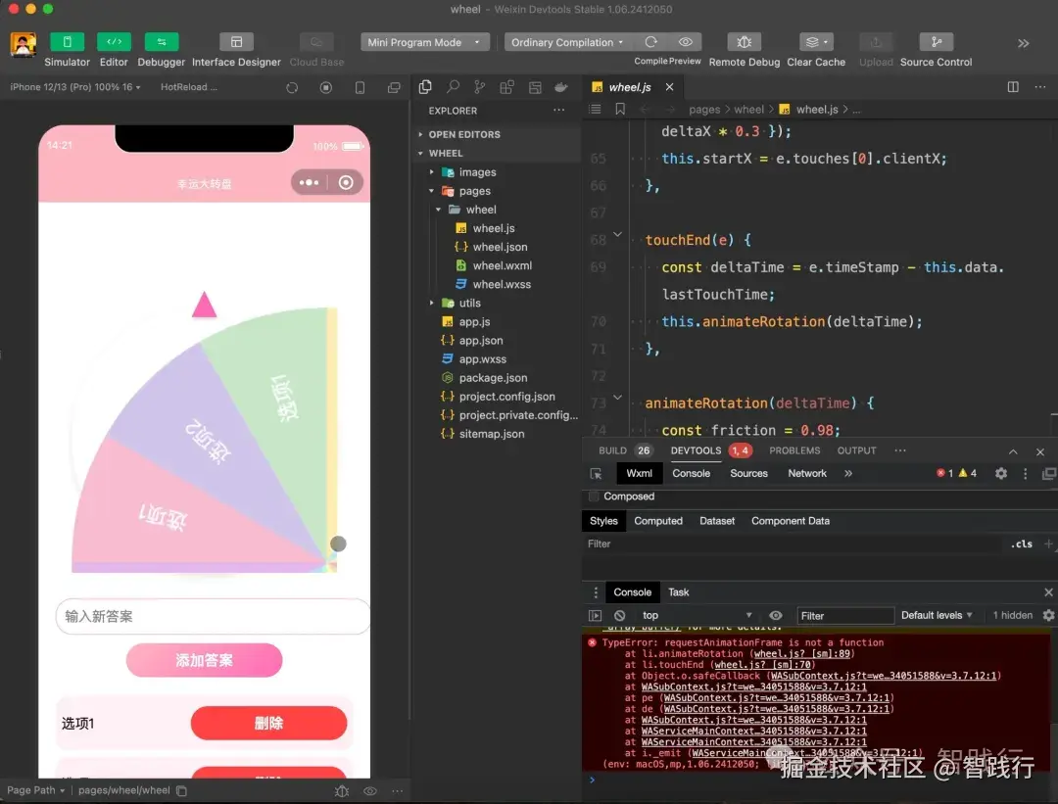1058x804 pixels.
Task: Open Remote Debug
Action: [x=745, y=42]
